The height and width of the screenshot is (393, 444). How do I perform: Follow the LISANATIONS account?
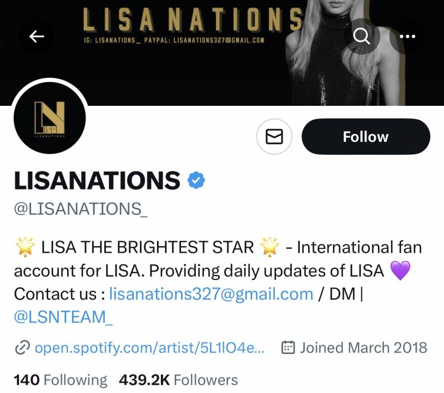click(x=366, y=136)
